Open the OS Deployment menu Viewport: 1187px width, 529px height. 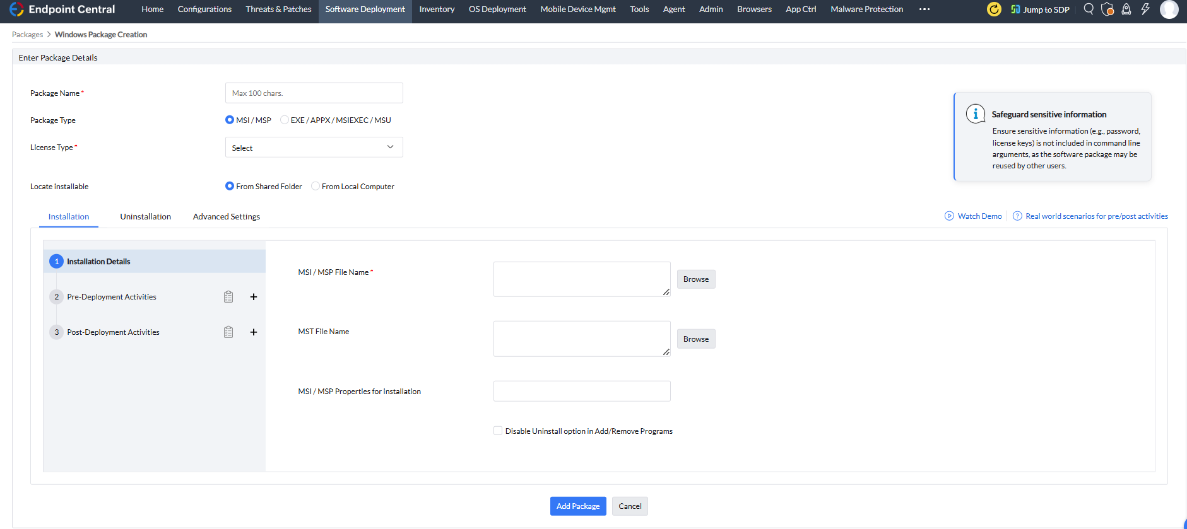tap(497, 9)
